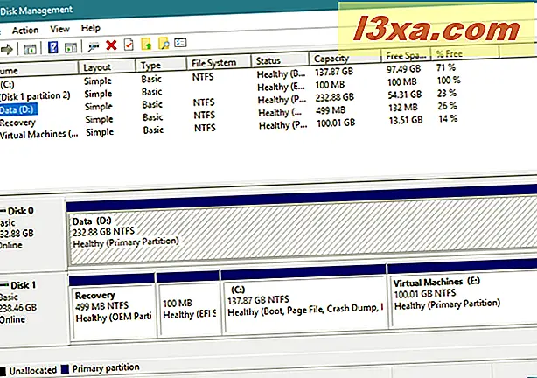Click the Show/Hide Console Tree icon
The height and width of the screenshot is (378, 537).
(30, 49)
